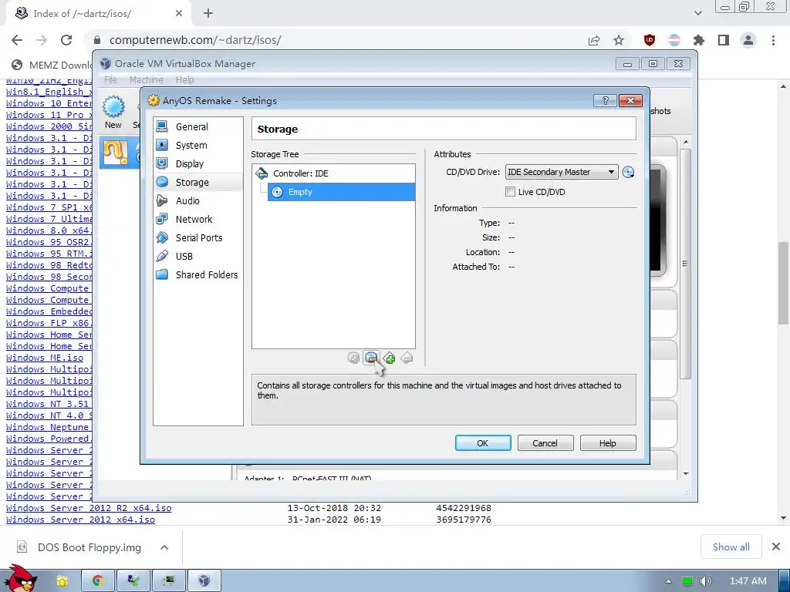Viewport: 790px width, 592px height.
Task: Click the choose virtual CD/DVD disk icon
Action: coord(628,172)
